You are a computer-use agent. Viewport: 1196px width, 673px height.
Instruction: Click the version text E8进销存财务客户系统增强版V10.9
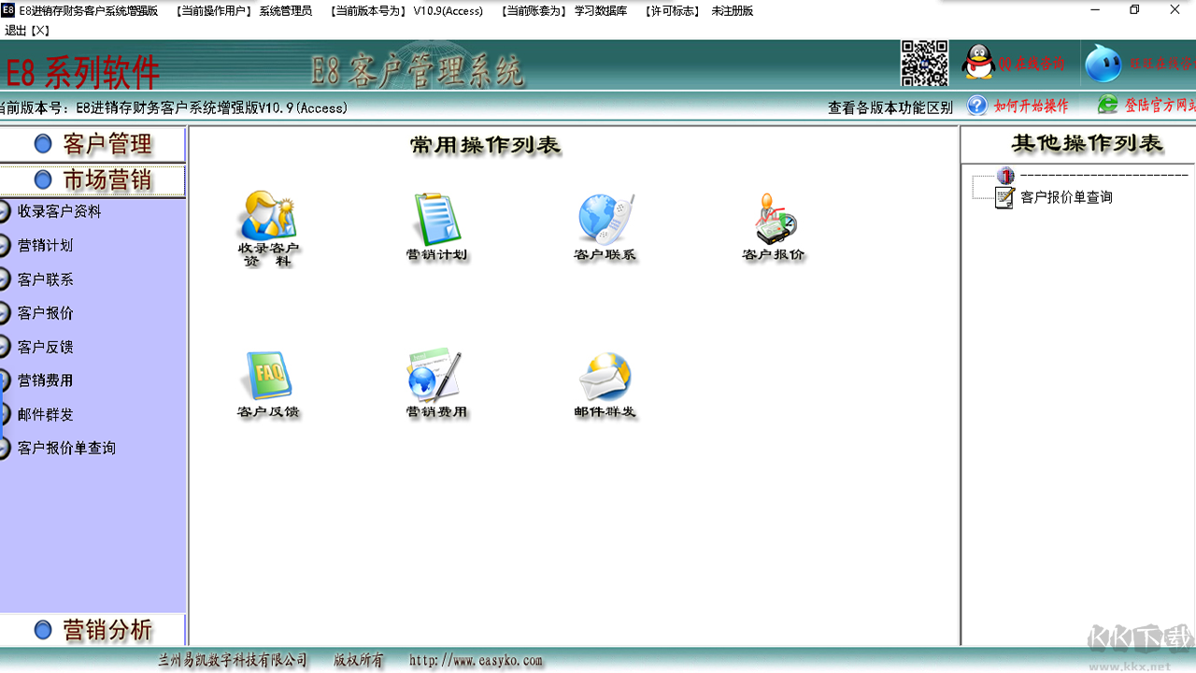coord(211,107)
